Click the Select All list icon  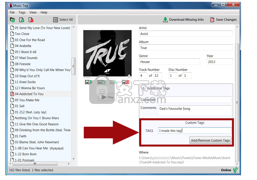pyautogui.click(x=55, y=20)
